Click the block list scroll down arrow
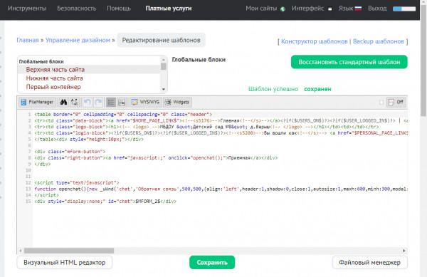 tap(164, 89)
